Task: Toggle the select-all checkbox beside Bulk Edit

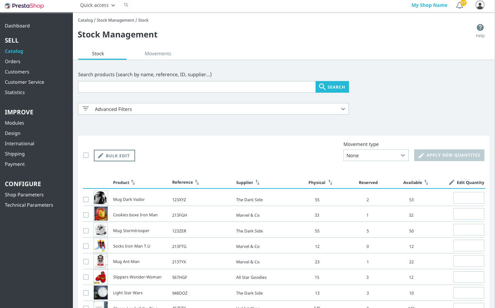Action: pyautogui.click(x=86, y=155)
